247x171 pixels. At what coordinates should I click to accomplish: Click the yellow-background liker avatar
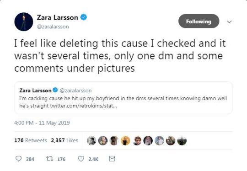[x=125, y=141]
